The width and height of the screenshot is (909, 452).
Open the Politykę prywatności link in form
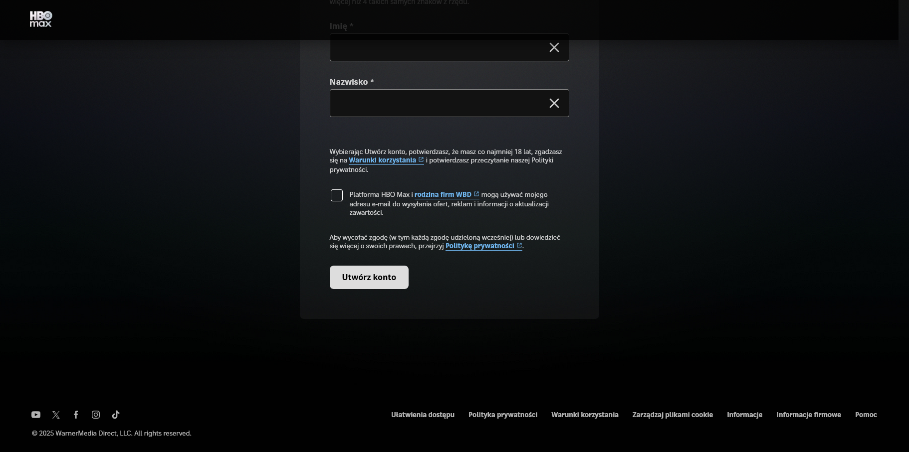coord(480,246)
